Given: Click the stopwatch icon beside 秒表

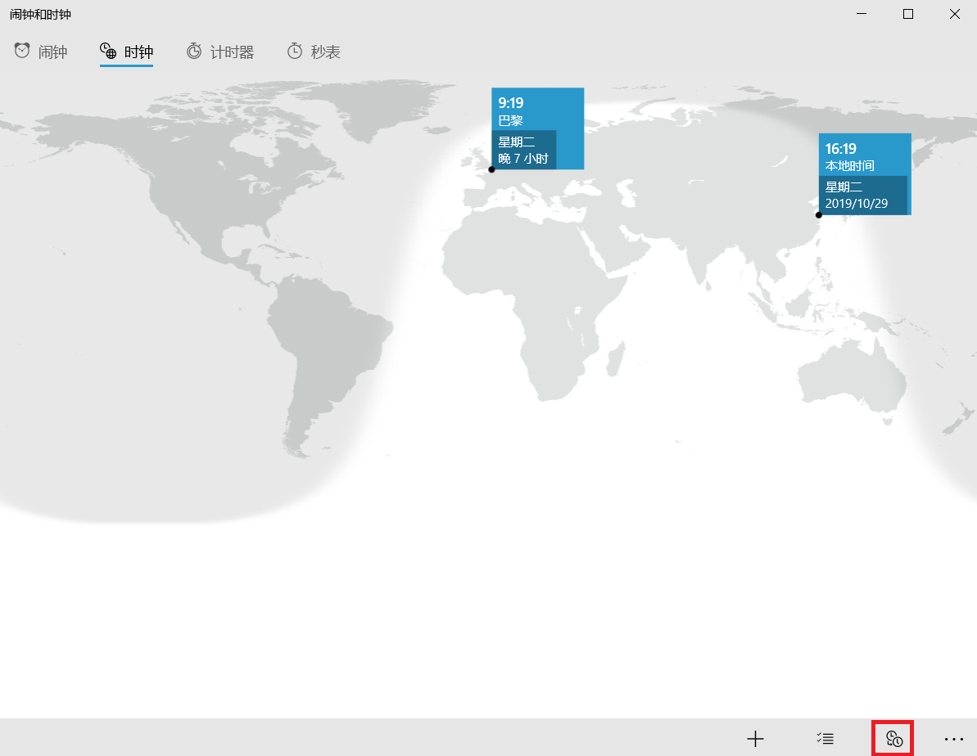Looking at the screenshot, I should click(295, 52).
